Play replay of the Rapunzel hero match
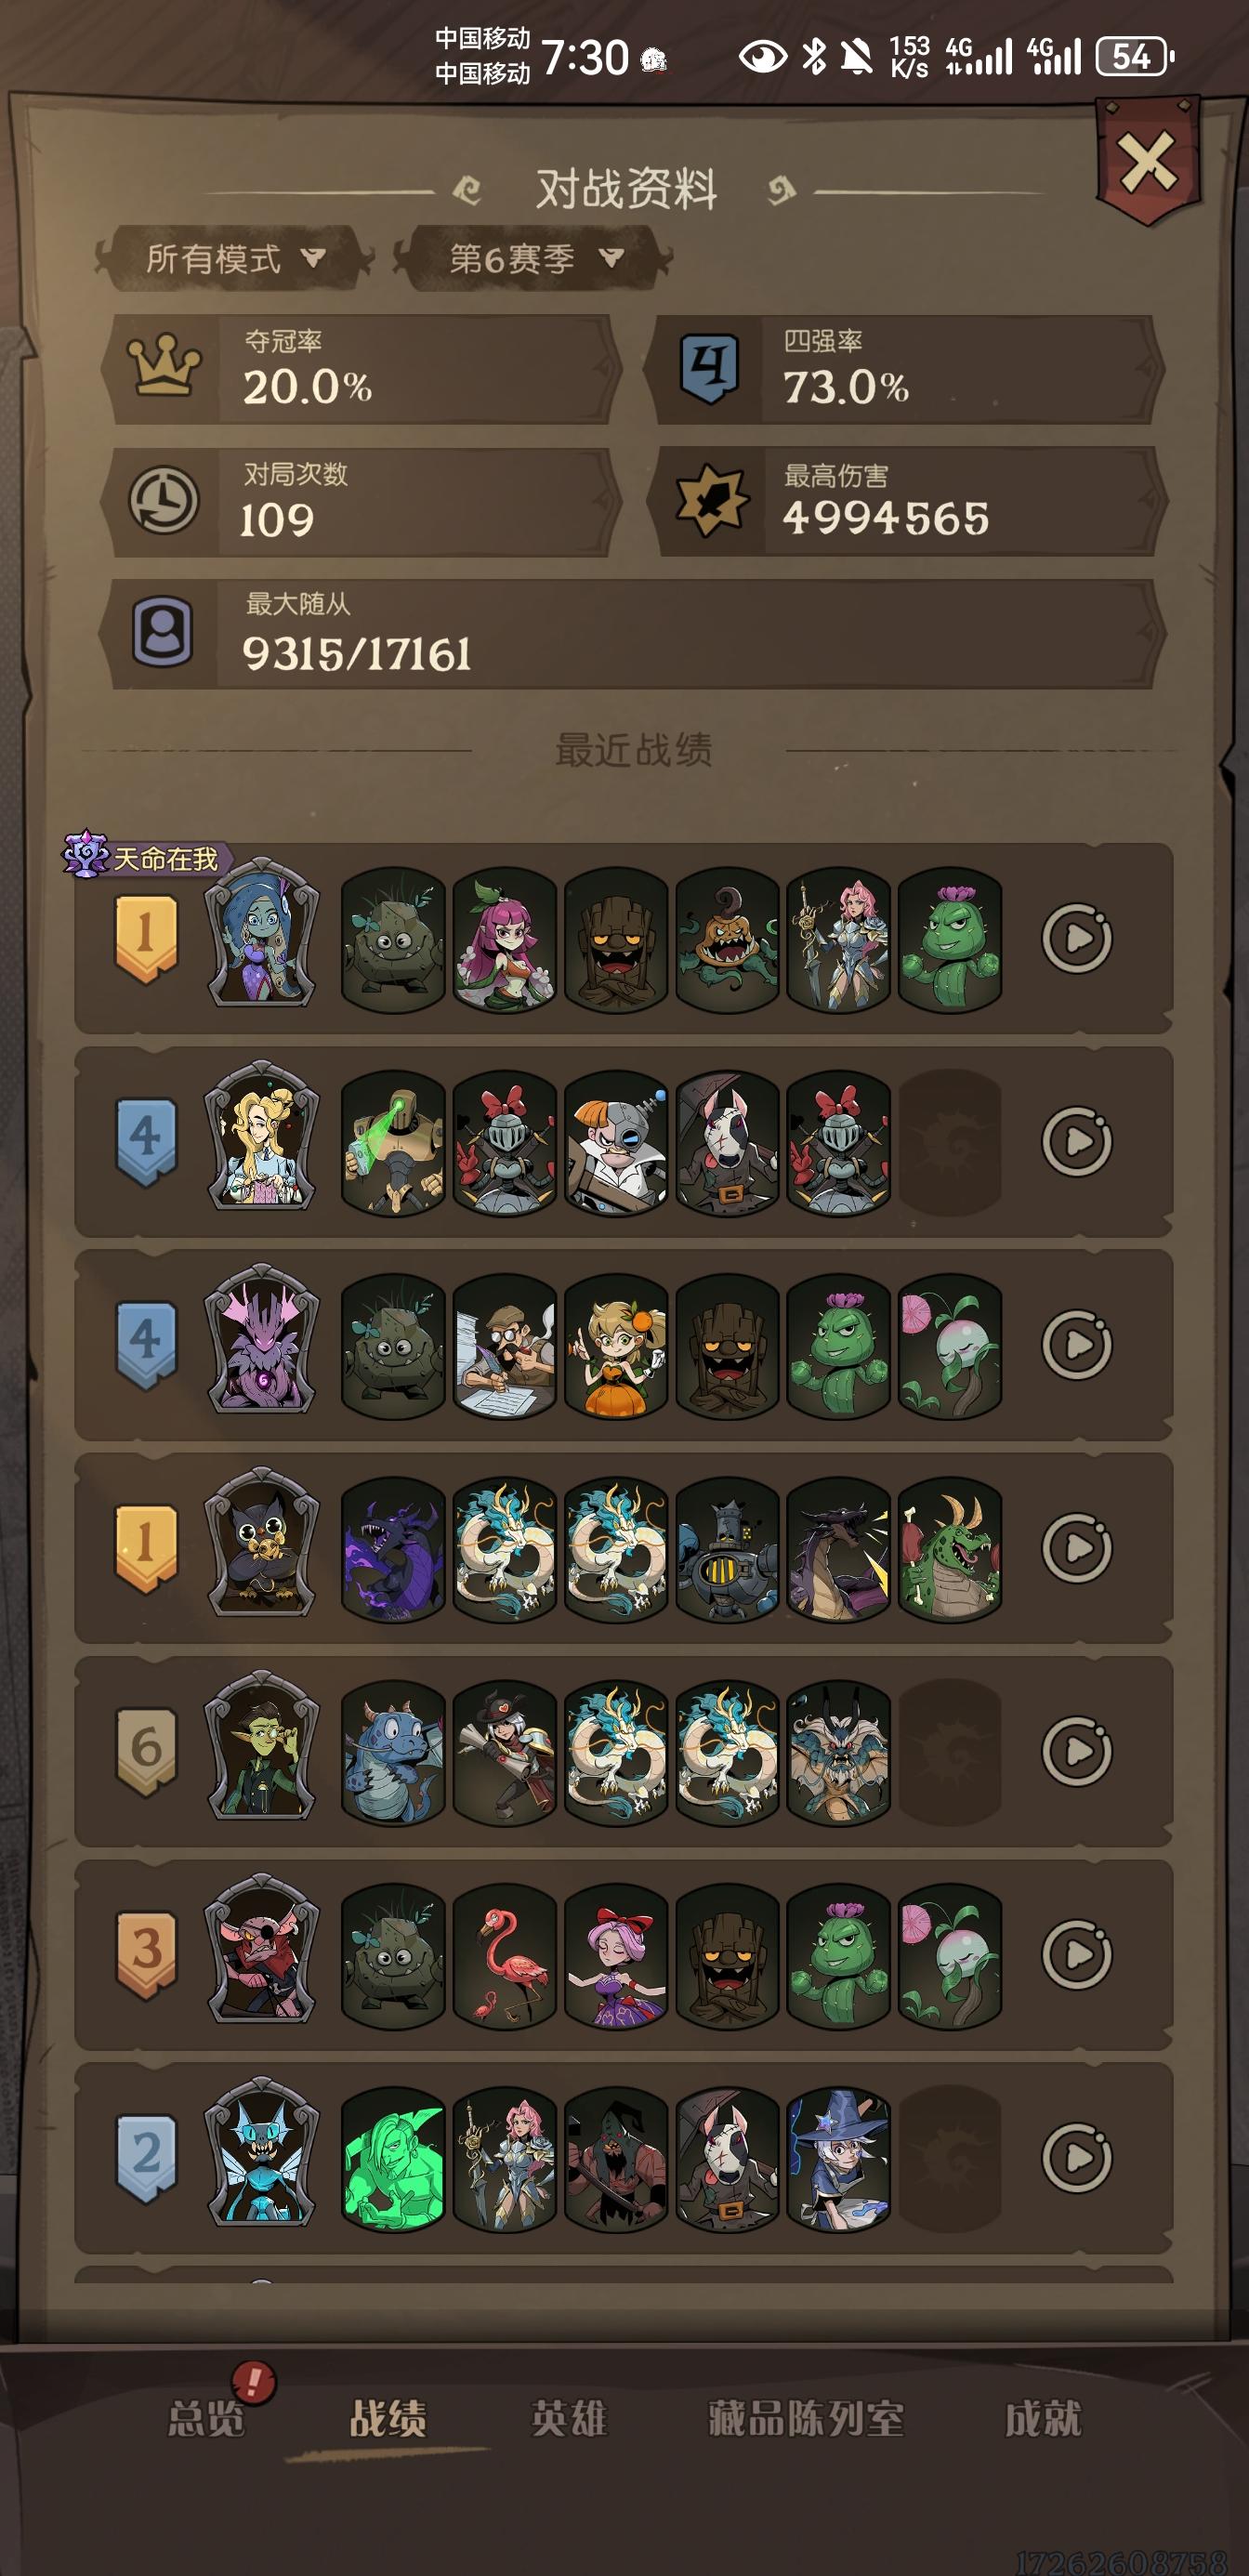1249x2576 pixels. tap(1076, 1141)
